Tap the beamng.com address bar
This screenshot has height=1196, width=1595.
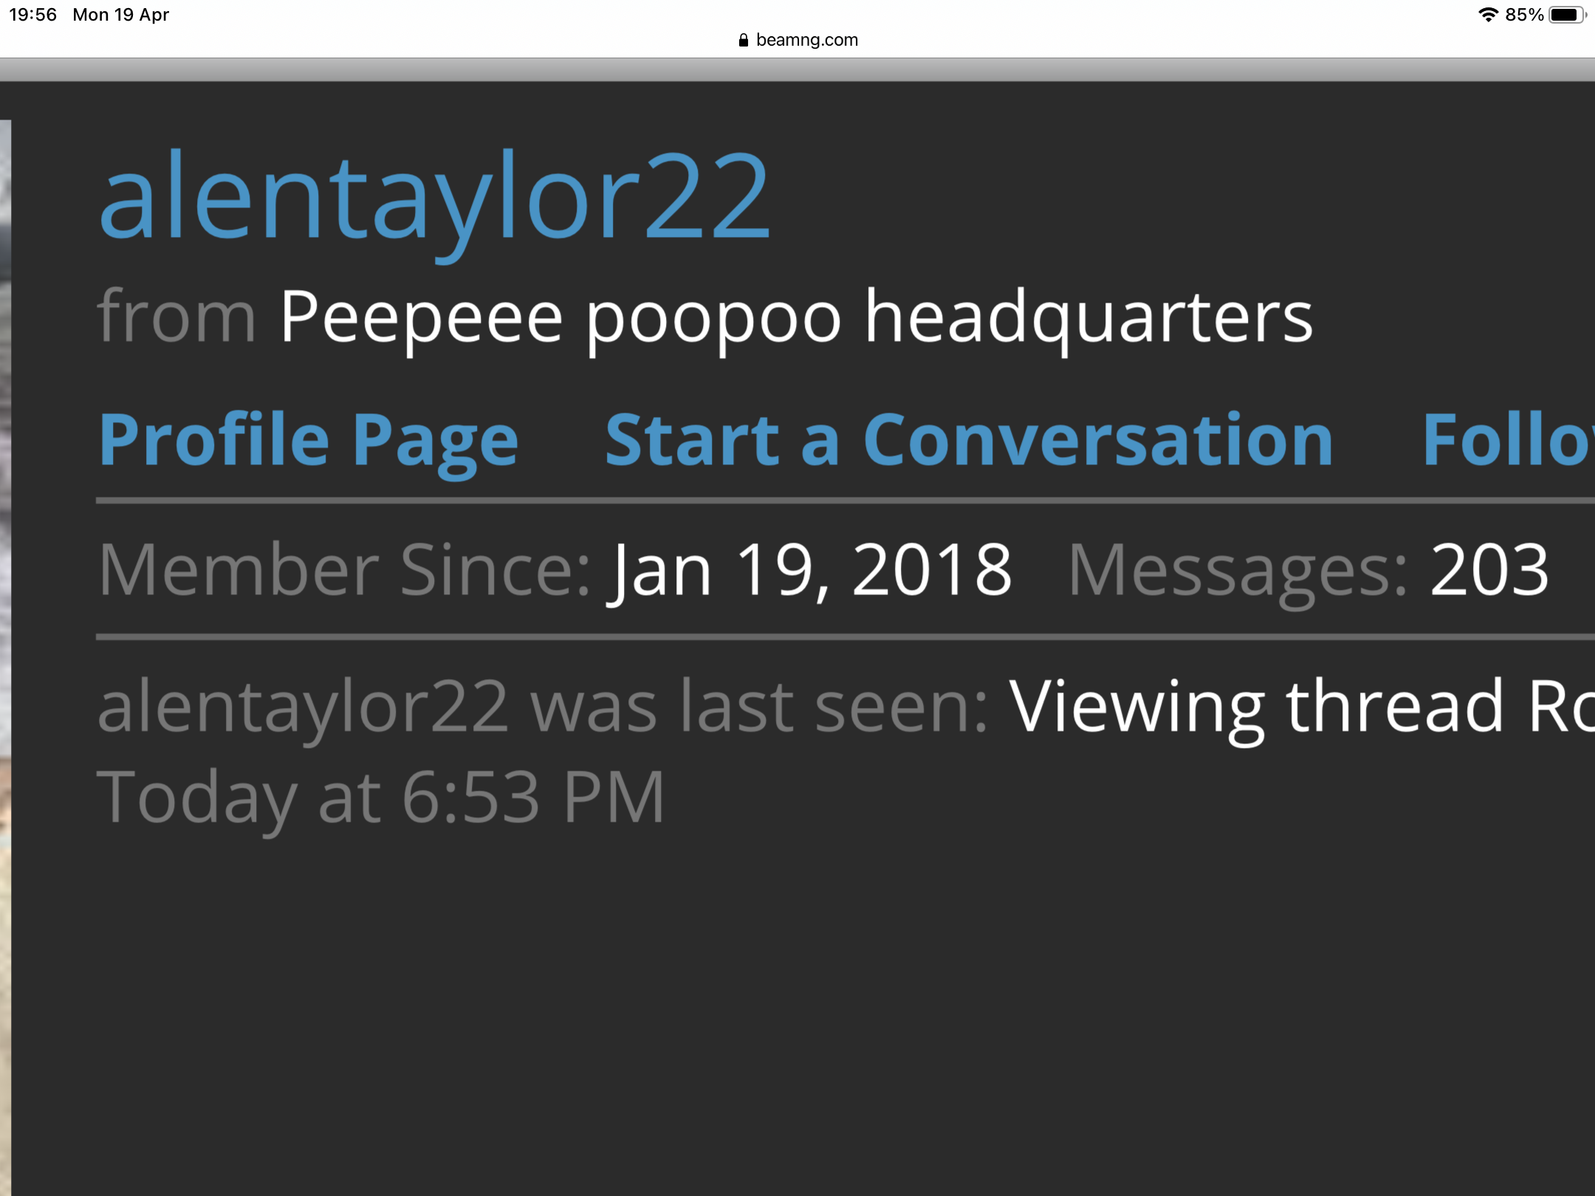[x=797, y=40]
